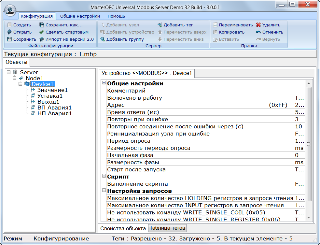Open the Общие настройки ribbon tab

pyautogui.click(x=80, y=16)
